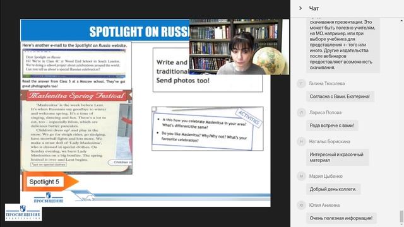Click the ACTIVITIES questions box on slide

click(x=208, y=129)
